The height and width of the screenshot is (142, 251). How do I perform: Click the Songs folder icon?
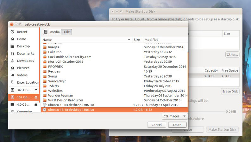[x=45, y=76]
